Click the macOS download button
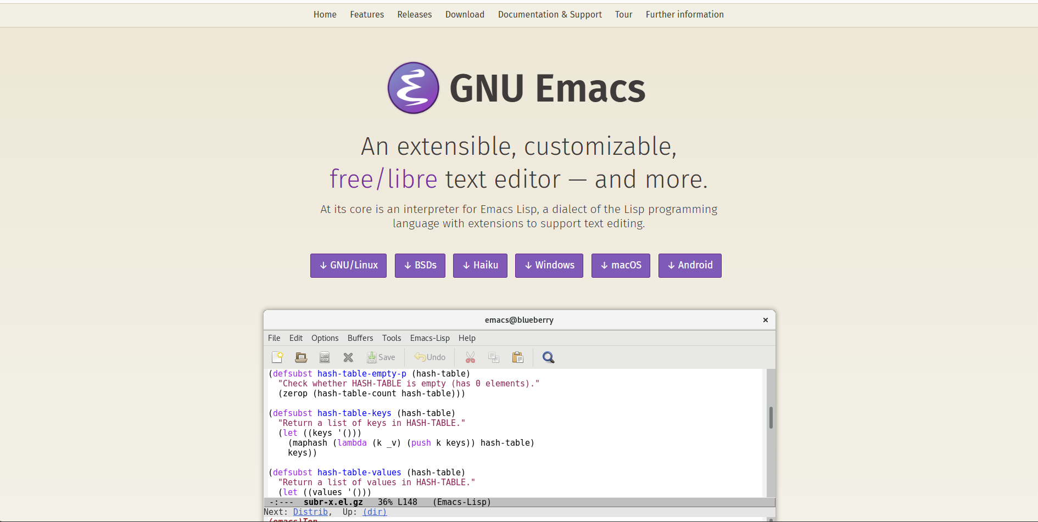 pyautogui.click(x=621, y=266)
